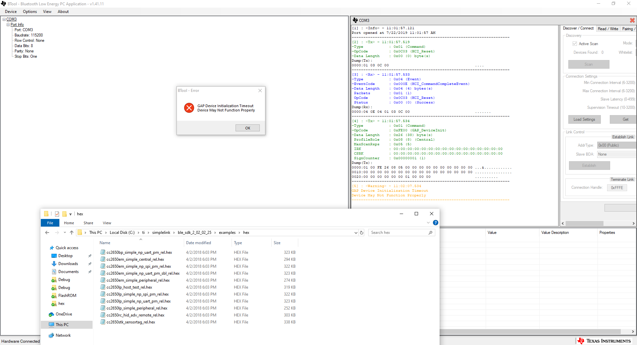This screenshot has height=345, width=637.
Task: Switch to the Read / Write tab
Action: pyautogui.click(x=608, y=29)
